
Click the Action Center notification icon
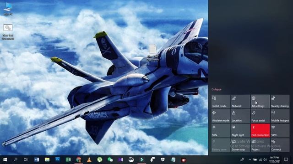tap(286, 159)
